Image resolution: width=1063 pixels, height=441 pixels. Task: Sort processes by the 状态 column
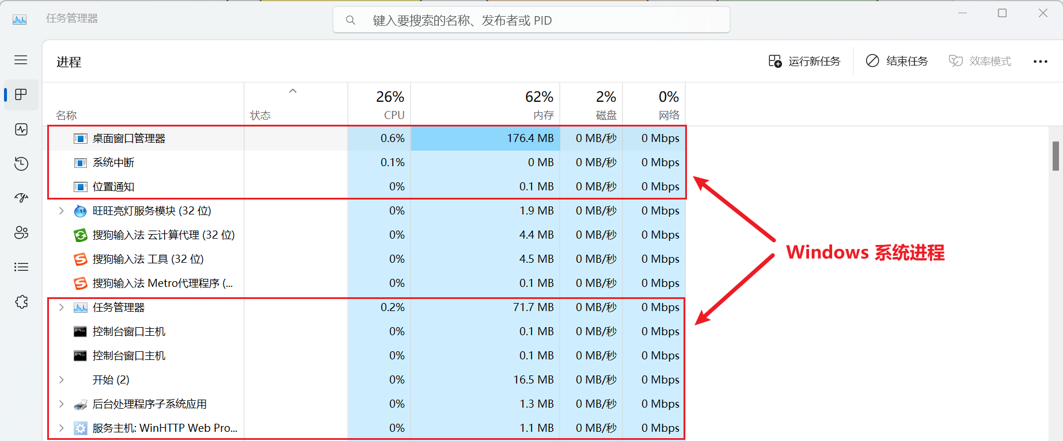(x=296, y=104)
